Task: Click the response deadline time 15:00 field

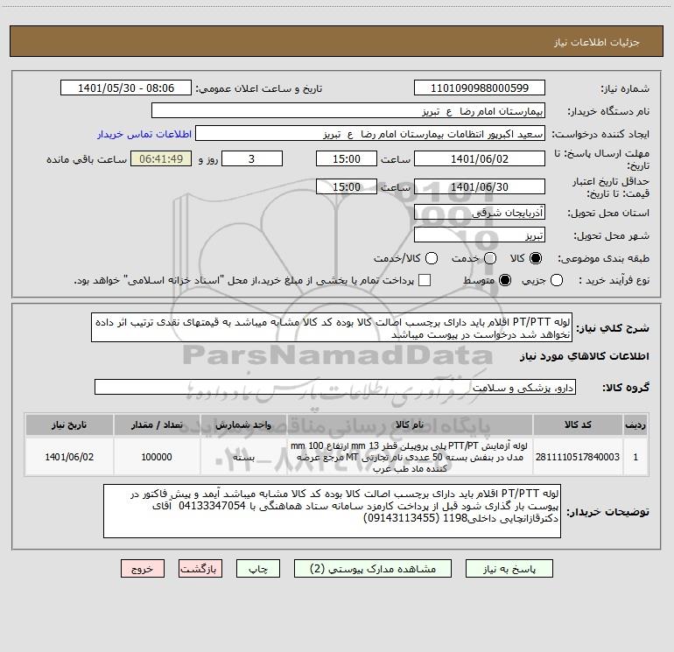Action: coord(347,158)
